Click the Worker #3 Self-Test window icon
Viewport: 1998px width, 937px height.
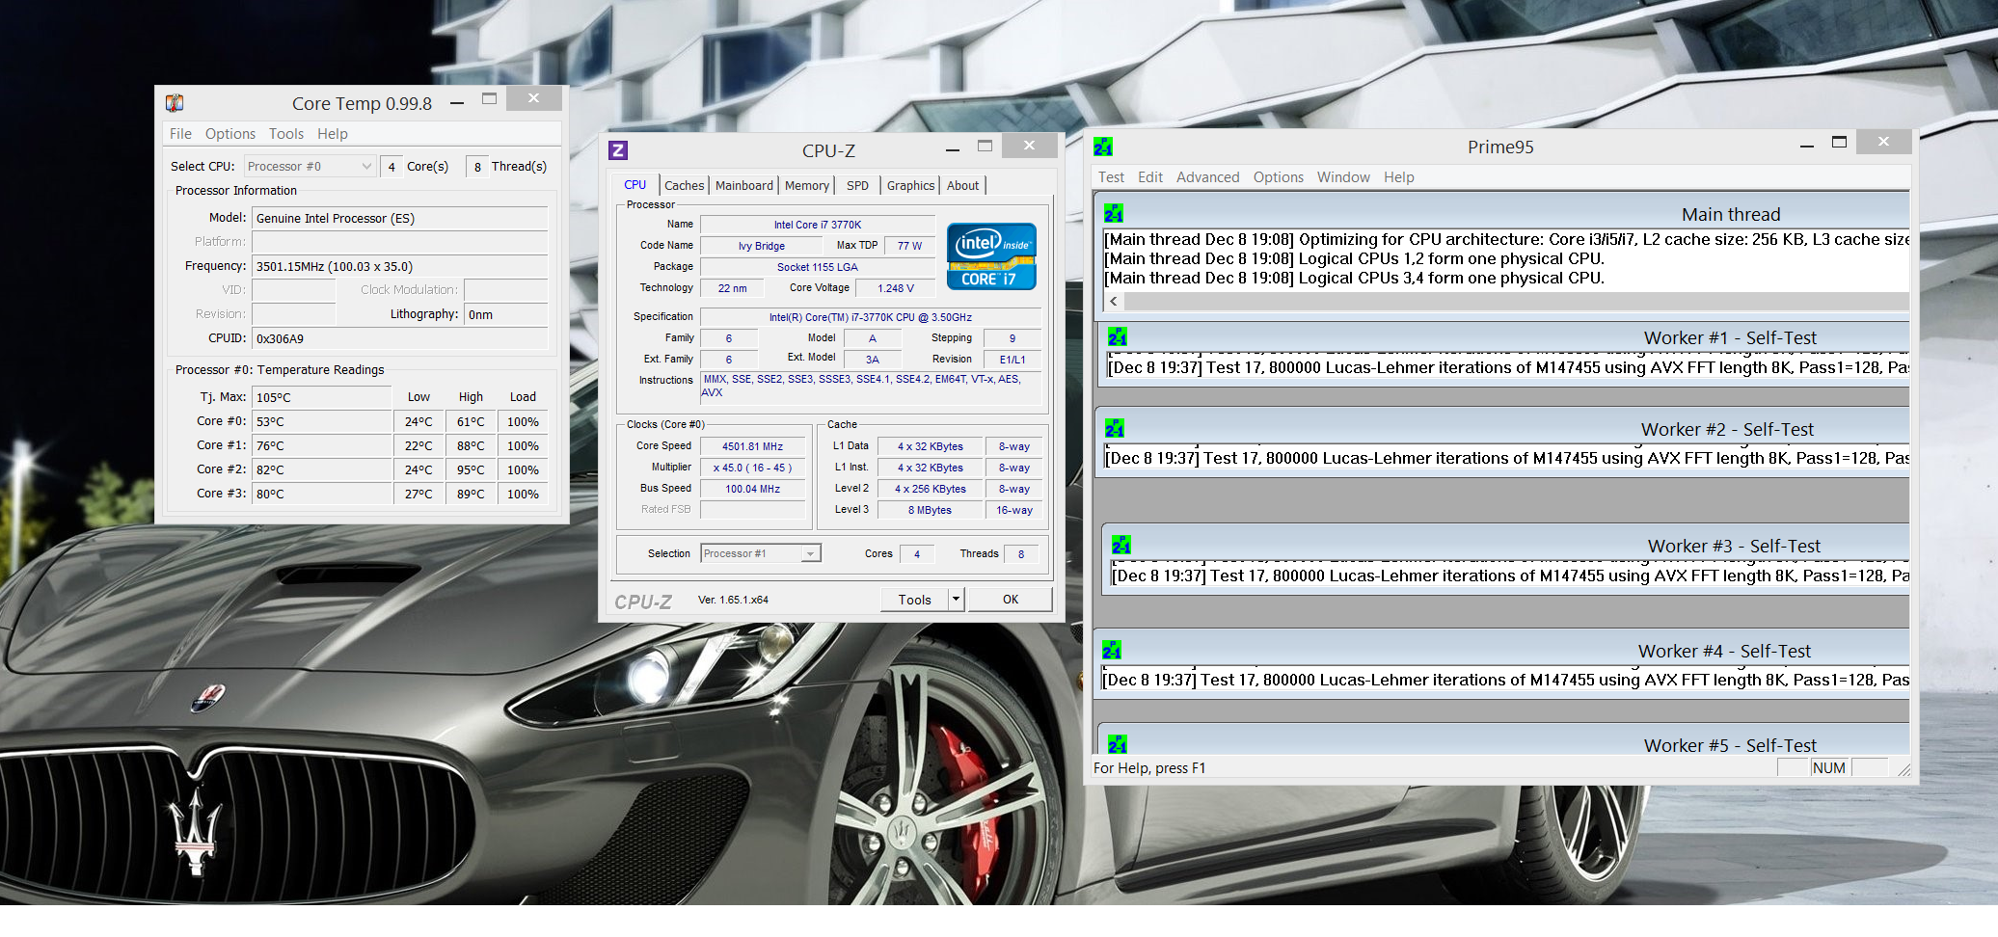pyautogui.click(x=1121, y=546)
